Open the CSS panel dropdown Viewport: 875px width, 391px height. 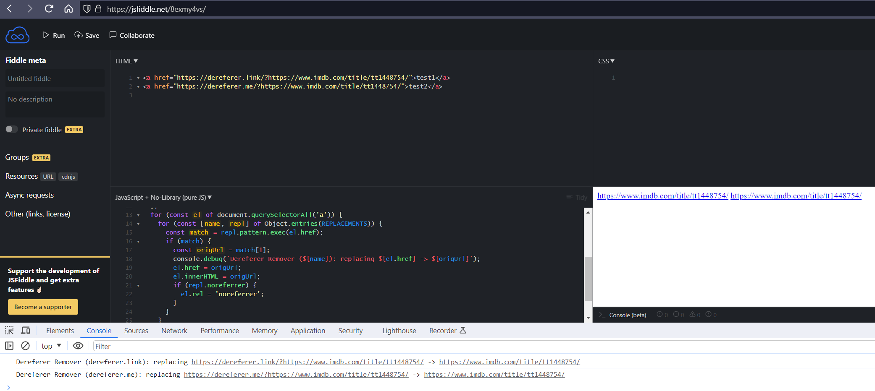click(606, 61)
